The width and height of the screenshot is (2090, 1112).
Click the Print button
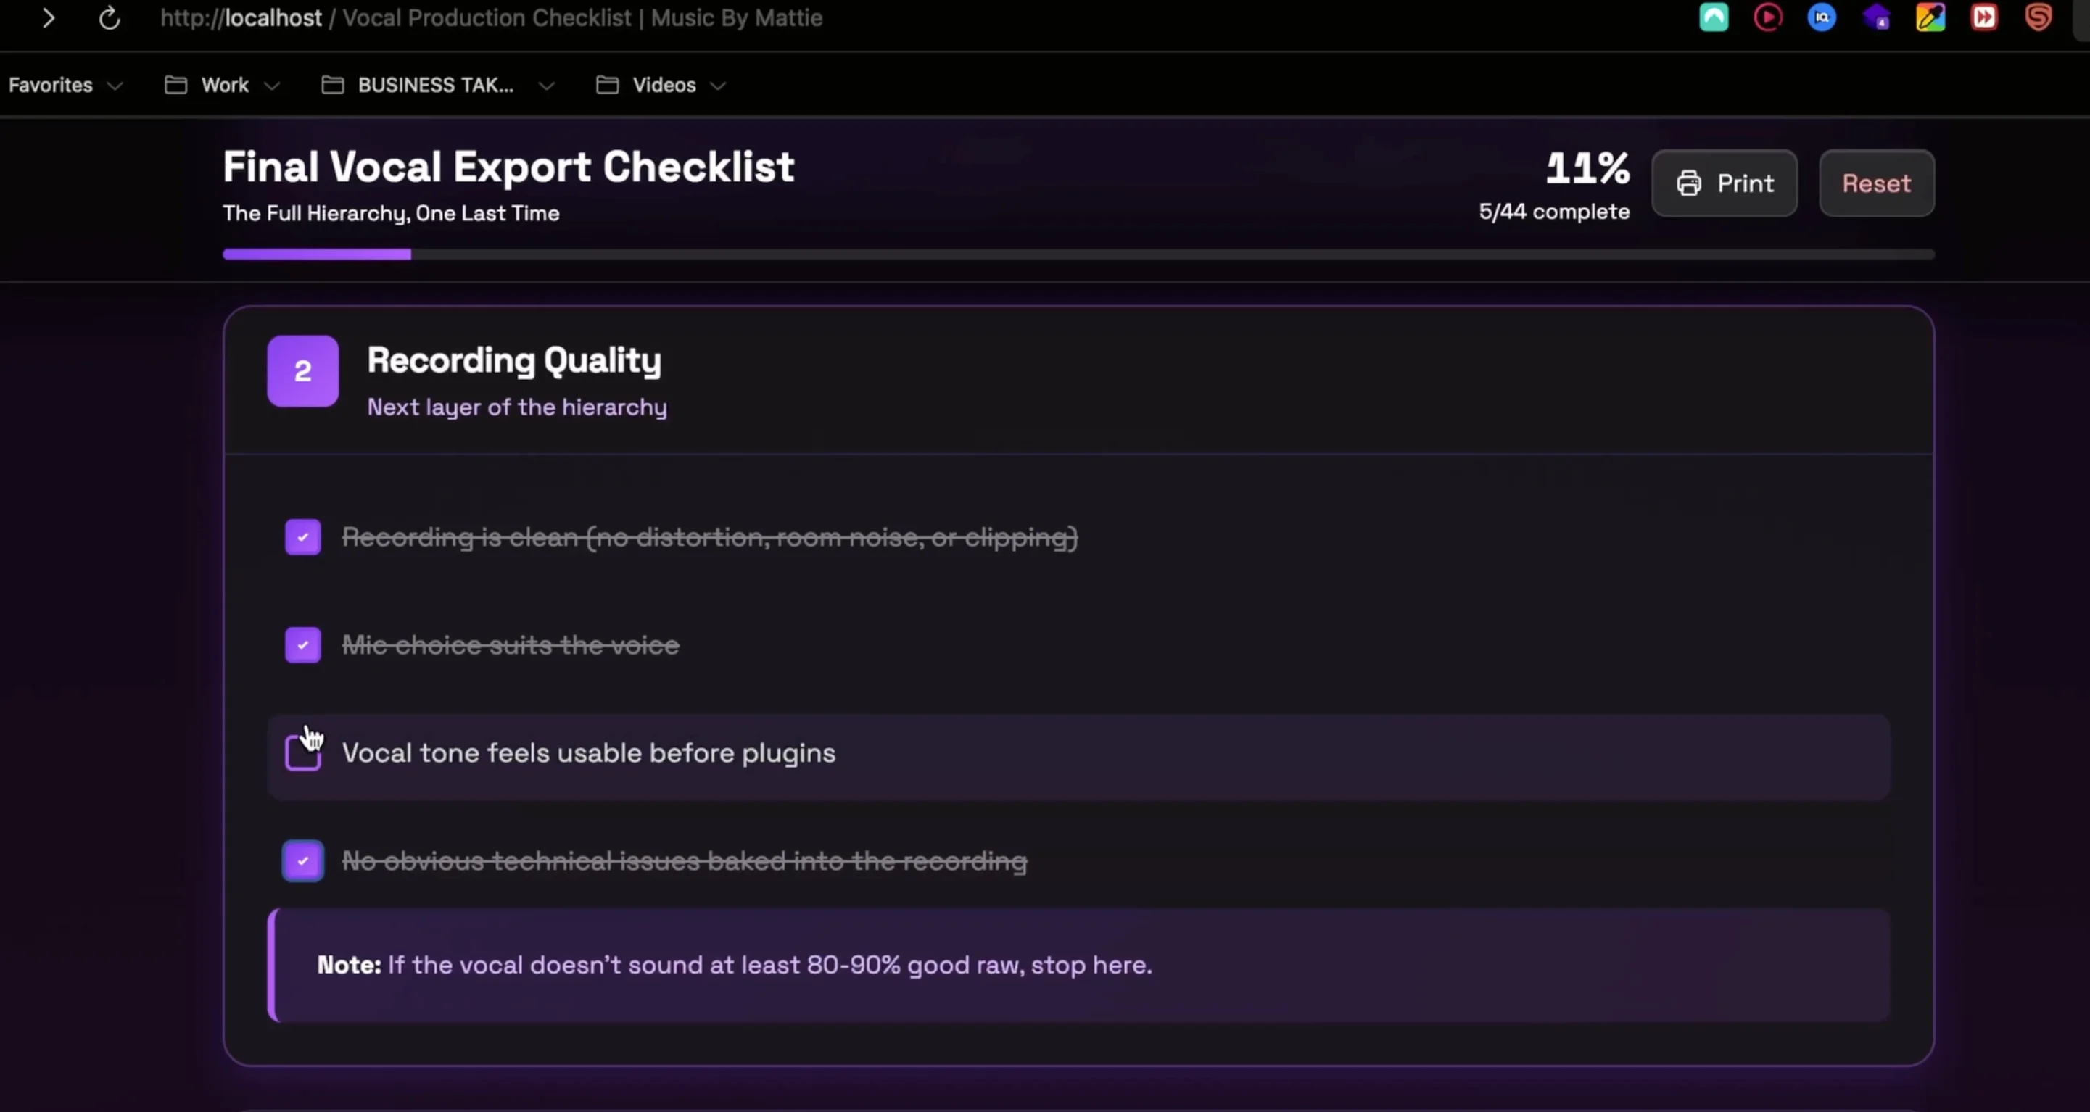click(x=1724, y=183)
